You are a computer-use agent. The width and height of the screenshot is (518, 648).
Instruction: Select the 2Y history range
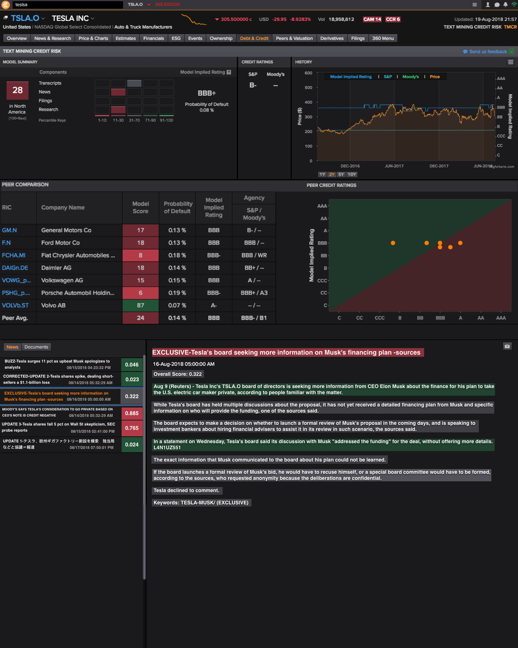click(x=332, y=175)
